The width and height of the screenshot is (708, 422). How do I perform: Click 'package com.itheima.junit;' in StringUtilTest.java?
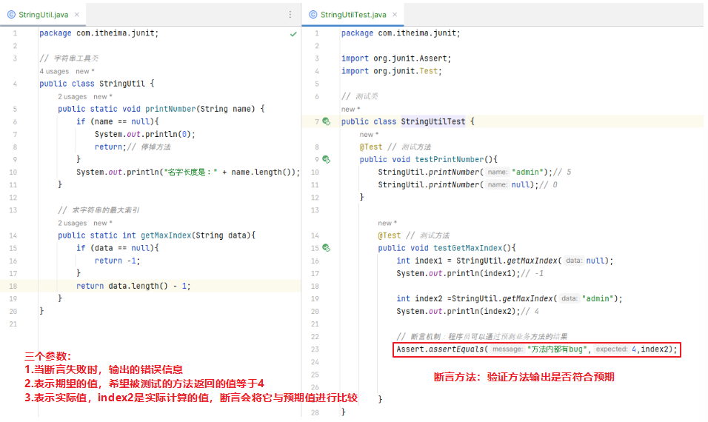pos(401,33)
